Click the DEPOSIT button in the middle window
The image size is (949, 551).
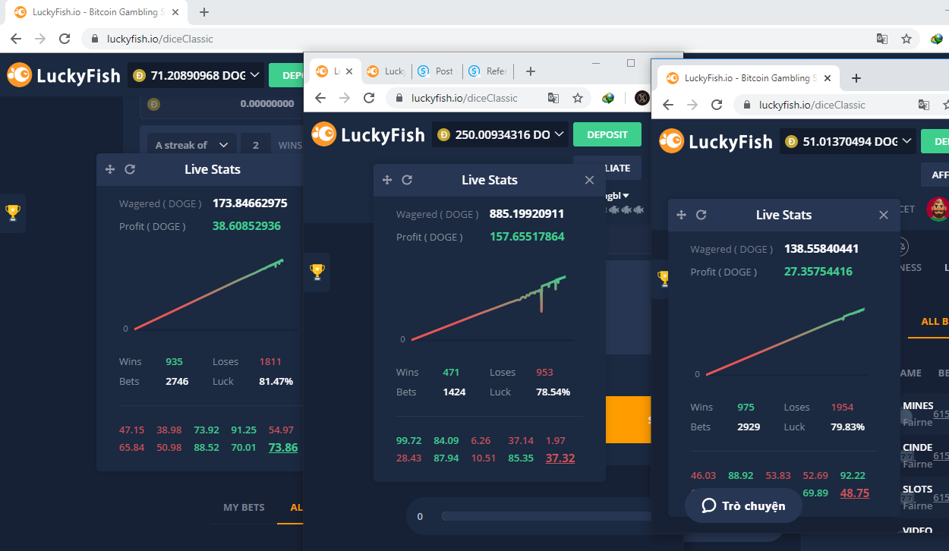[607, 134]
